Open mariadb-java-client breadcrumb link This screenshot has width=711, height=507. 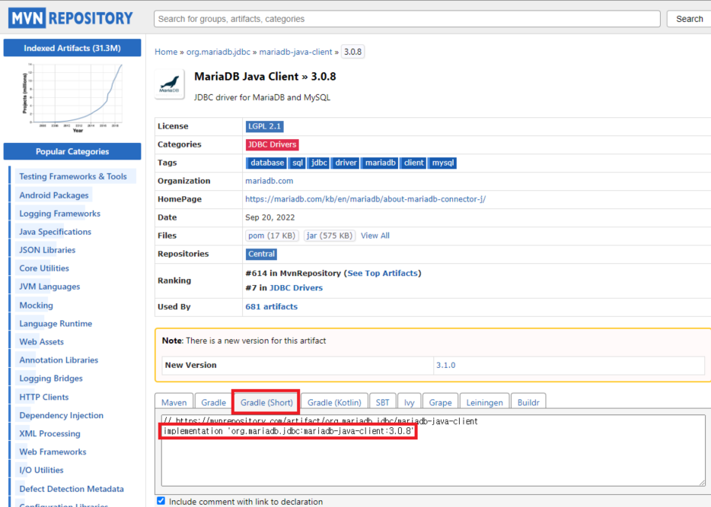pos(295,52)
